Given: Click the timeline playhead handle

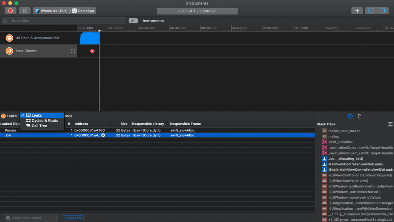Looking at the screenshot, I should (x=99, y=31).
